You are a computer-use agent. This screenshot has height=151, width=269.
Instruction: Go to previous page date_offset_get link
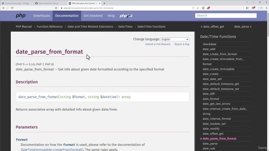(x=212, y=26)
